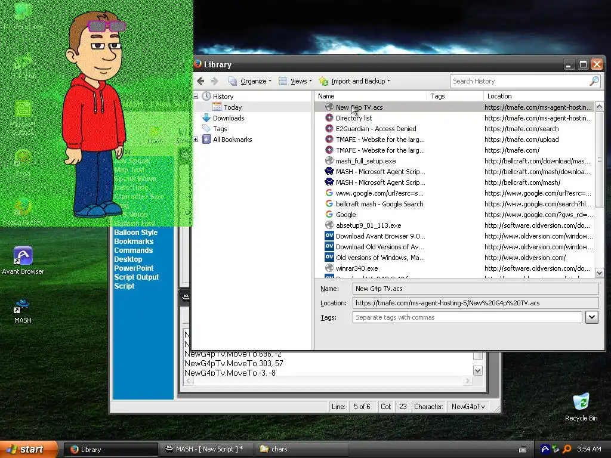Collapse the History tree node
This screenshot has height=458, width=611.
196,96
